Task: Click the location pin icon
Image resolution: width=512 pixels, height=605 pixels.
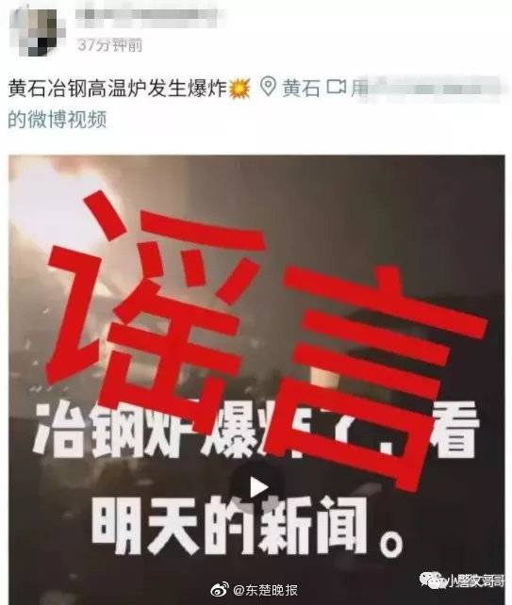Action: 267,88
